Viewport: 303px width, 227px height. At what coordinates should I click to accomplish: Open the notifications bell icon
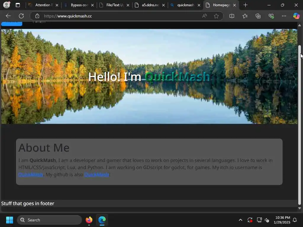pyautogui.click(x=295, y=220)
